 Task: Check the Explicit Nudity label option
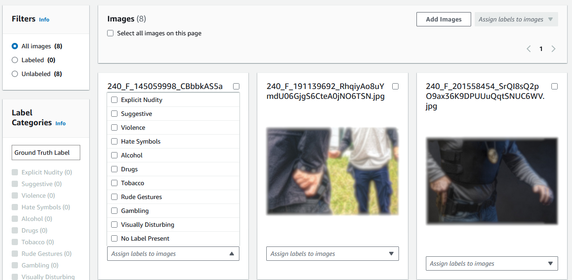click(x=114, y=100)
